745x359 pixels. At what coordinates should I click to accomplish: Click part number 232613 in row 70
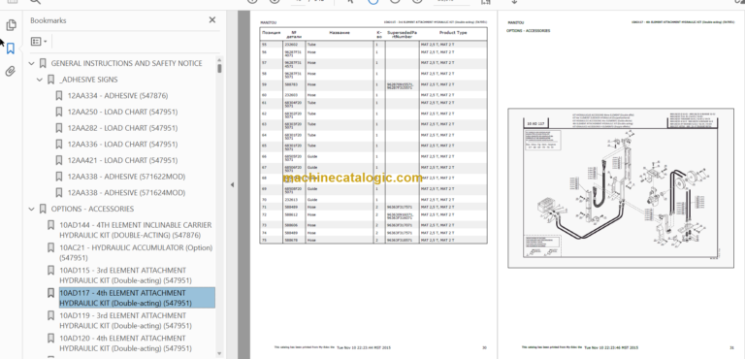click(x=290, y=200)
